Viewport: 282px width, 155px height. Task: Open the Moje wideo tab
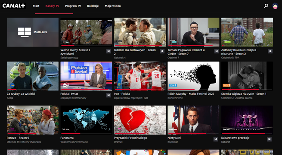[x=113, y=6]
